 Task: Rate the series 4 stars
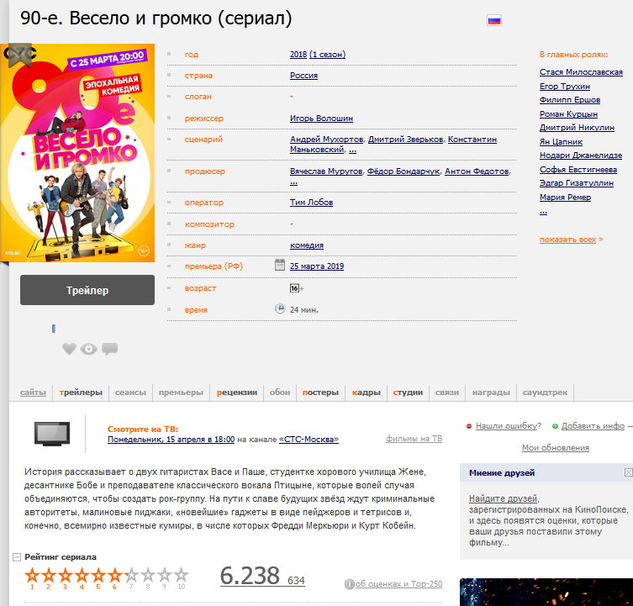(x=82, y=575)
